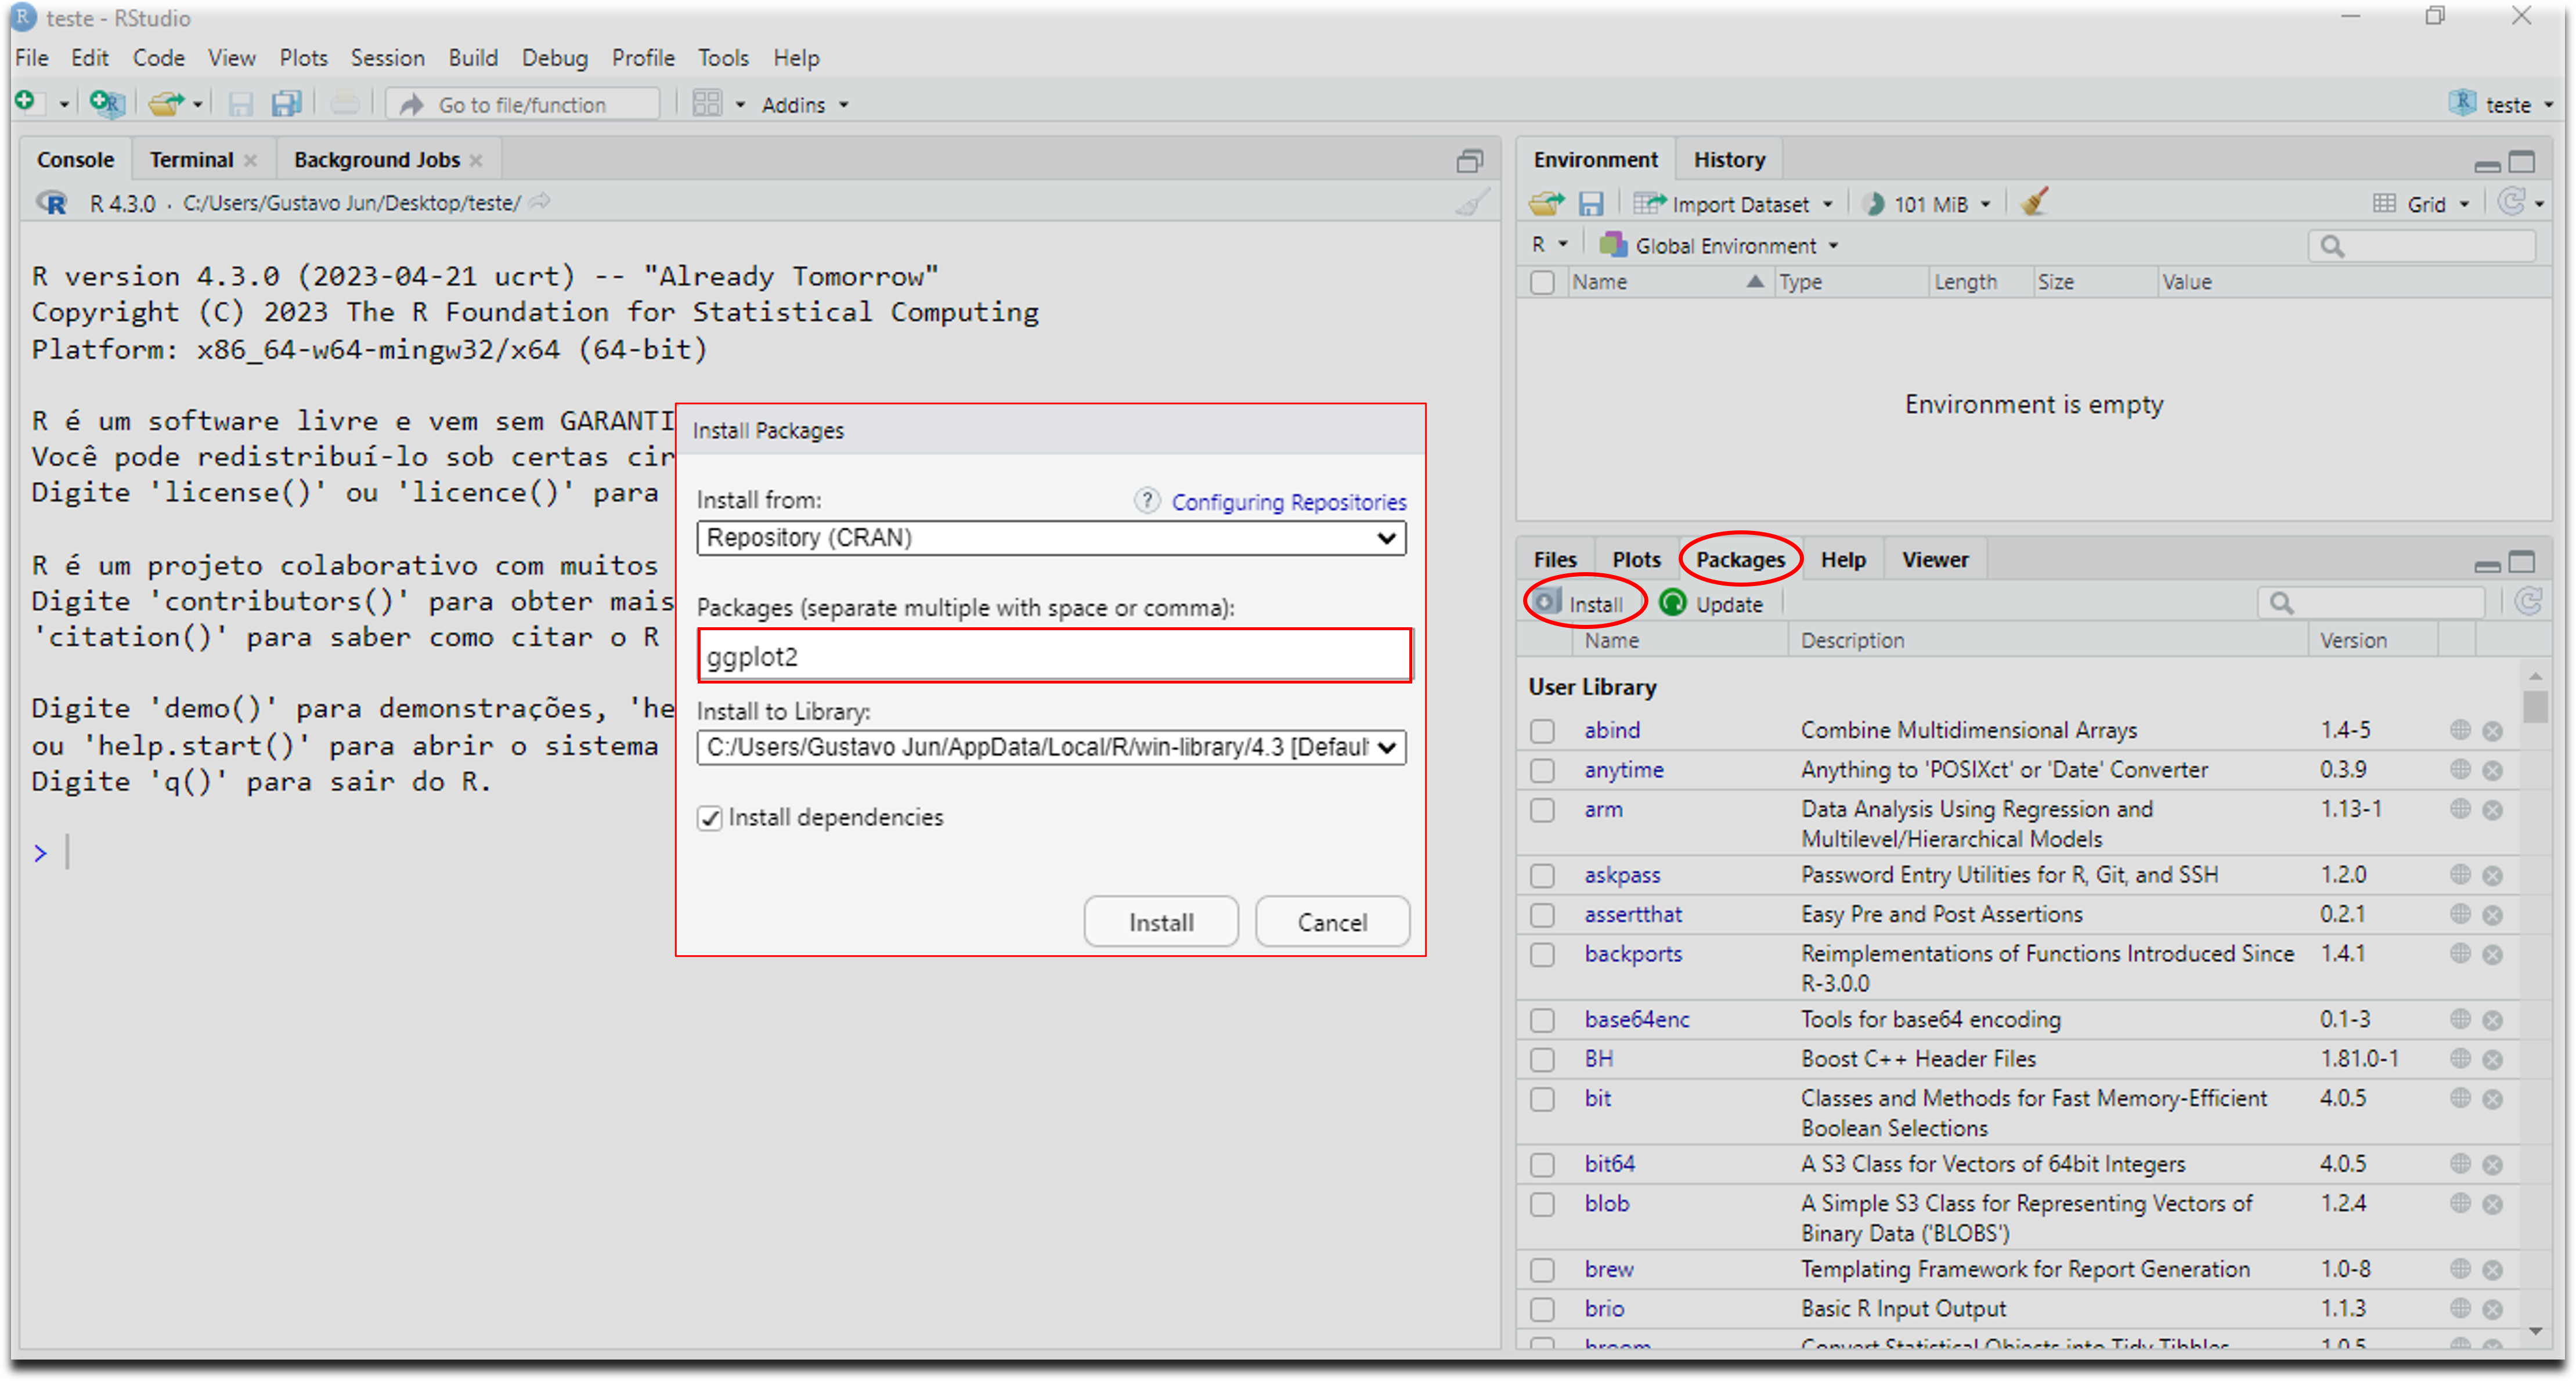Screen dimensions: 2576x1381
Task: Open the Global Environment dropdown
Action: coord(1719,245)
